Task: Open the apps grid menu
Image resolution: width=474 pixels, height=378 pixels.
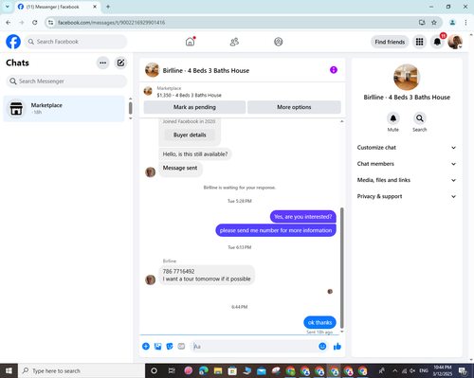Action: click(419, 42)
